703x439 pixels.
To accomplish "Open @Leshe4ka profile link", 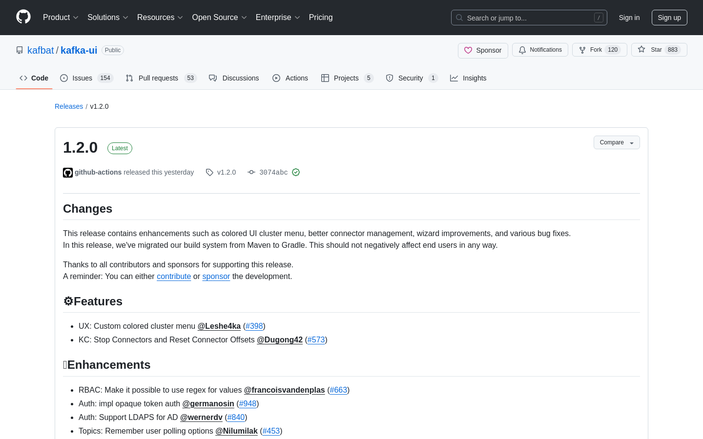I will pos(219,326).
